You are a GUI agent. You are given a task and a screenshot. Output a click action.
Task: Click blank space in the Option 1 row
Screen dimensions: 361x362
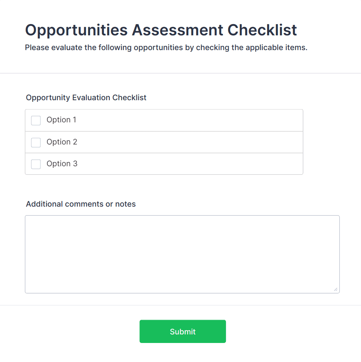[x=194, y=120]
